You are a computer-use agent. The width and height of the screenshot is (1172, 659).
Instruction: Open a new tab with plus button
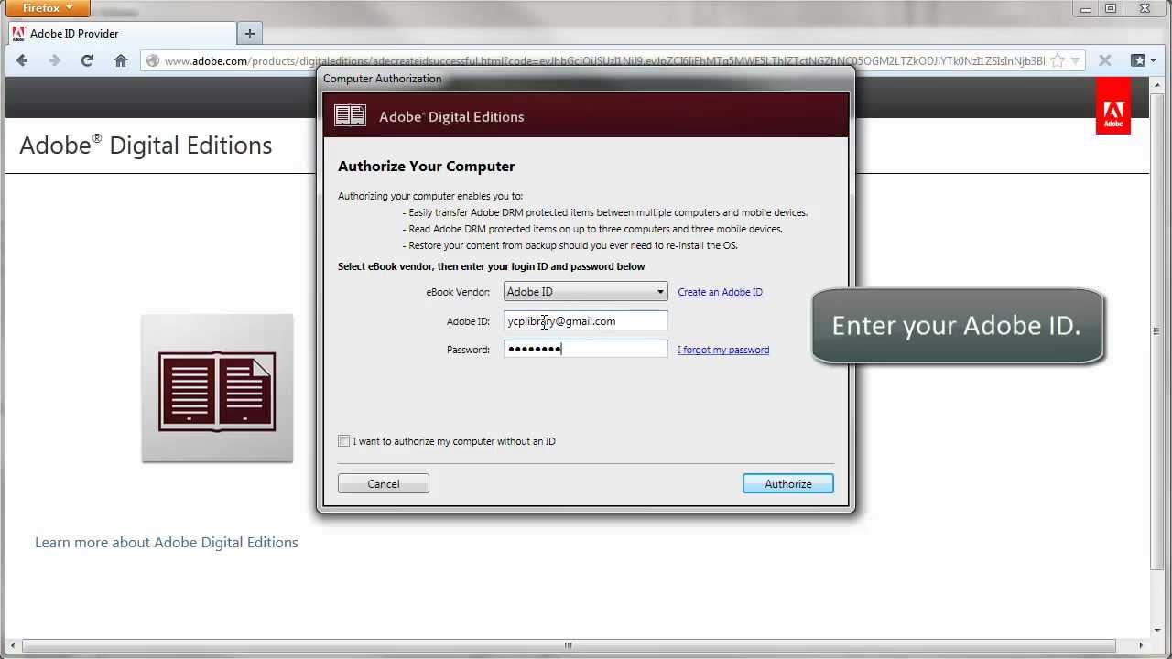(249, 34)
